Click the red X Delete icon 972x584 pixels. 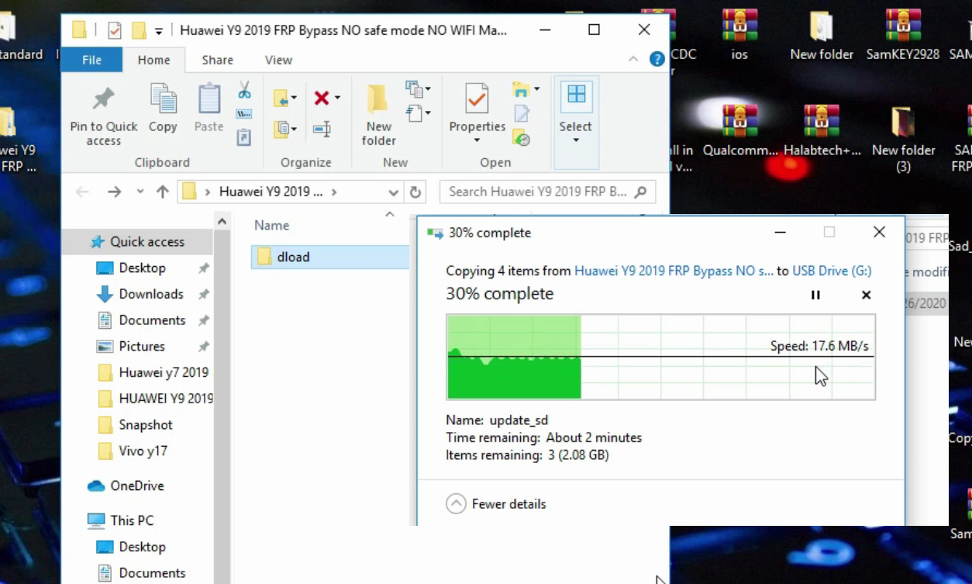(322, 98)
